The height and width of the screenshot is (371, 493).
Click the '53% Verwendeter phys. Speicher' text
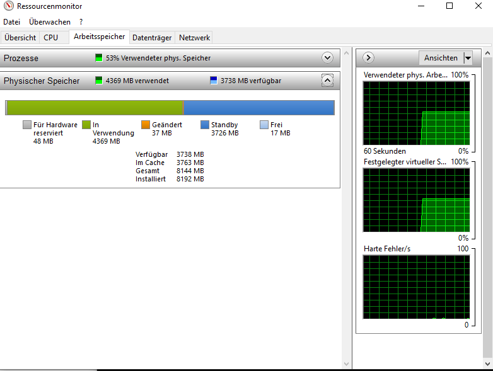(158, 58)
